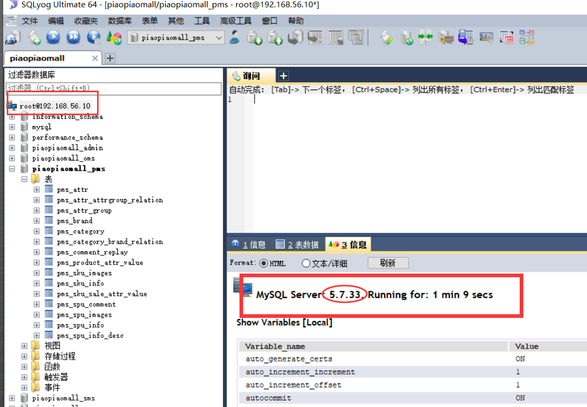Select the 3 信息 tab

click(x=348, y=244)
